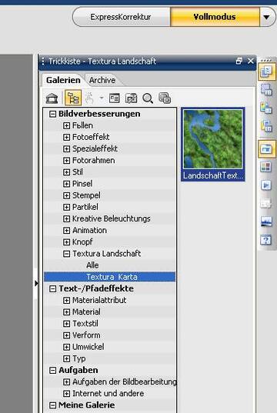Click the stacked windows icon after magnifier
The height and width of the screenshot is (413, 277).
pyautogui.click(x=165, y=98)
